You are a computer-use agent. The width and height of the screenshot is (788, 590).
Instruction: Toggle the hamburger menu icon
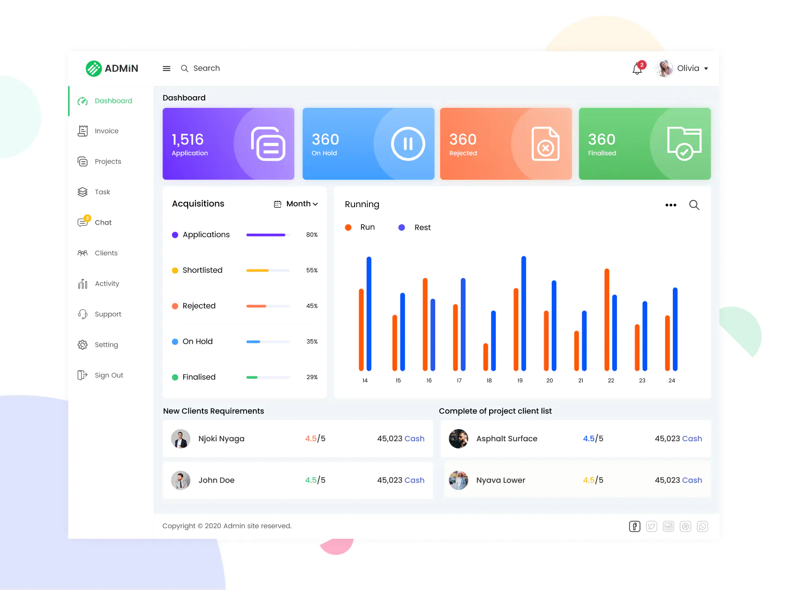click(x=167, y=68)
